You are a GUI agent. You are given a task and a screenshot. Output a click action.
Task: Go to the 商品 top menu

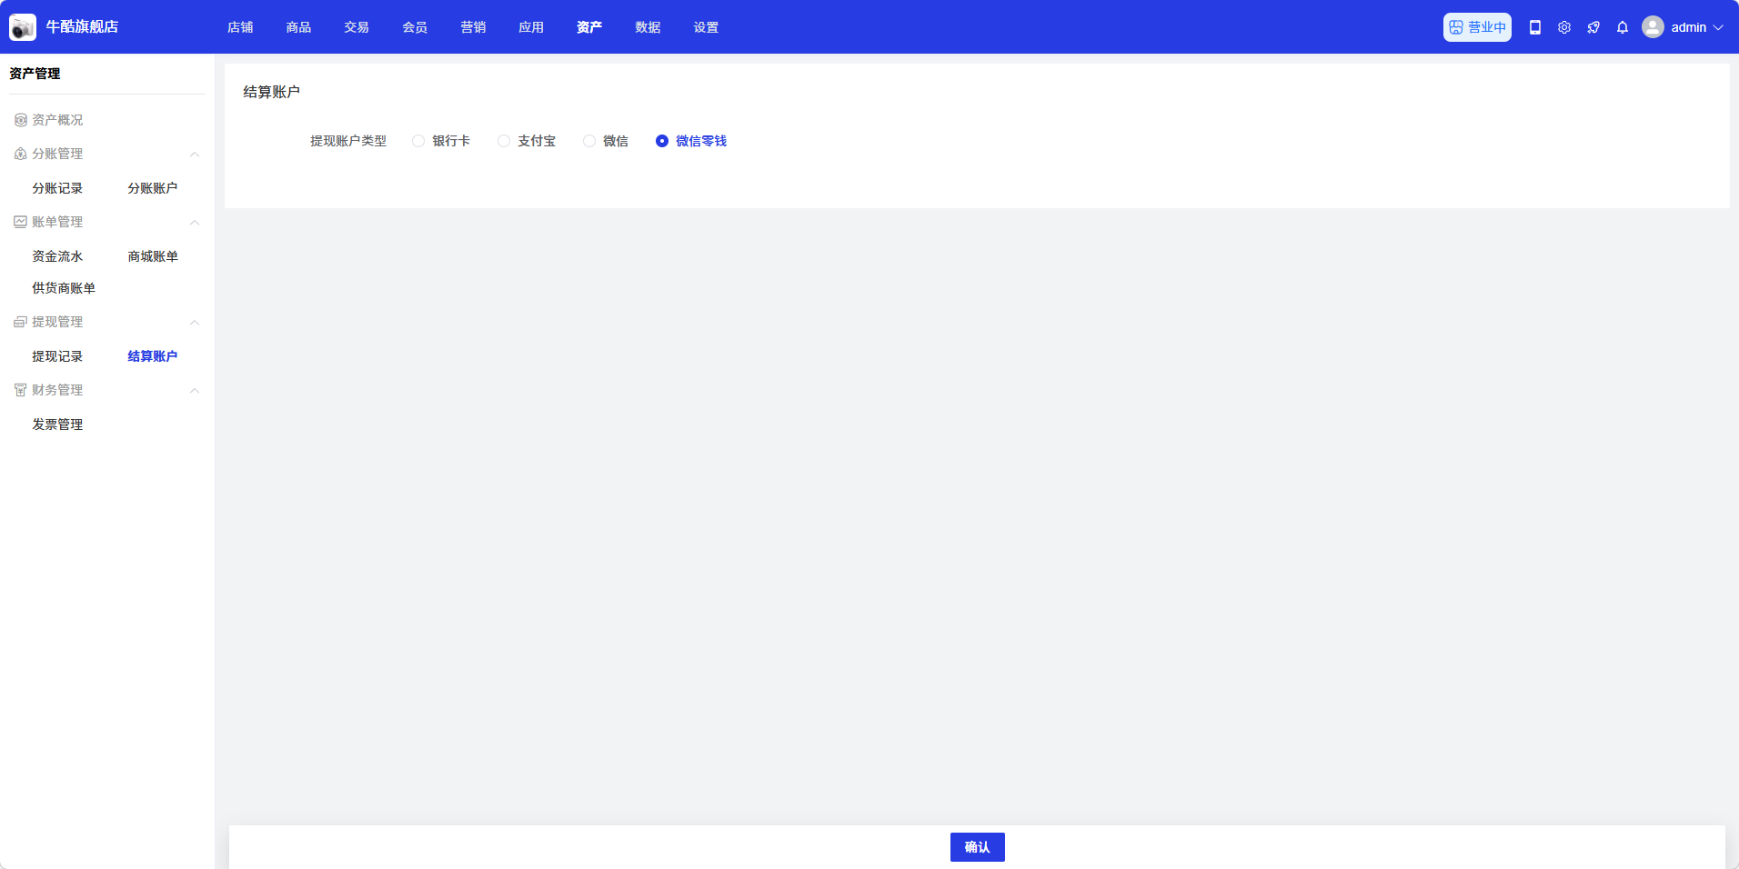(298, 27)
